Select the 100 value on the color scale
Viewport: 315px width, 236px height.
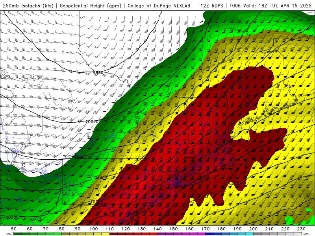(x=94, y=229)
